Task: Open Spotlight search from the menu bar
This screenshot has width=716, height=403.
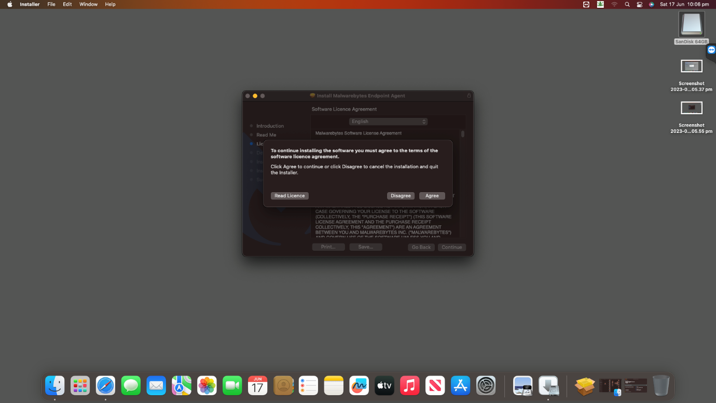Action: point(627,4)
